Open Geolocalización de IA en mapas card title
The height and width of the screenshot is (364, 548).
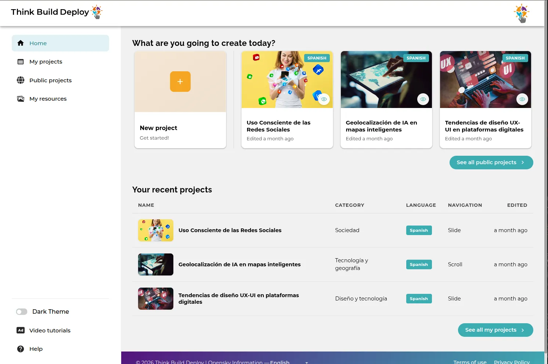(381, 126)
